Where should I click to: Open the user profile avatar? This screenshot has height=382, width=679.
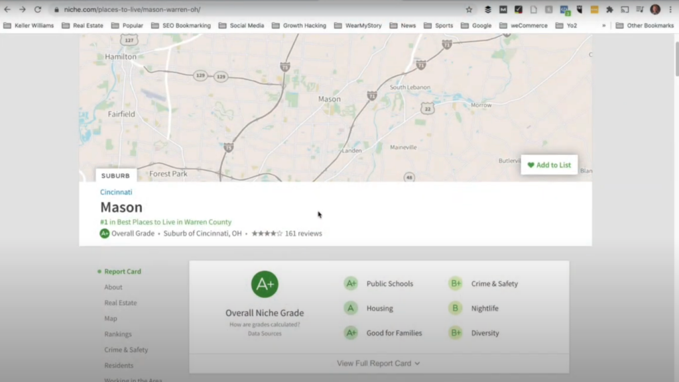pos(655,9)
